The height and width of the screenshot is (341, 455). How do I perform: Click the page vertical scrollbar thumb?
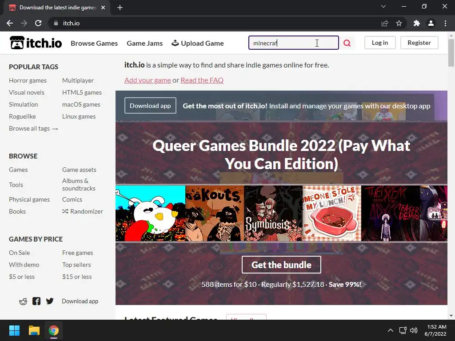coord(451,52)
